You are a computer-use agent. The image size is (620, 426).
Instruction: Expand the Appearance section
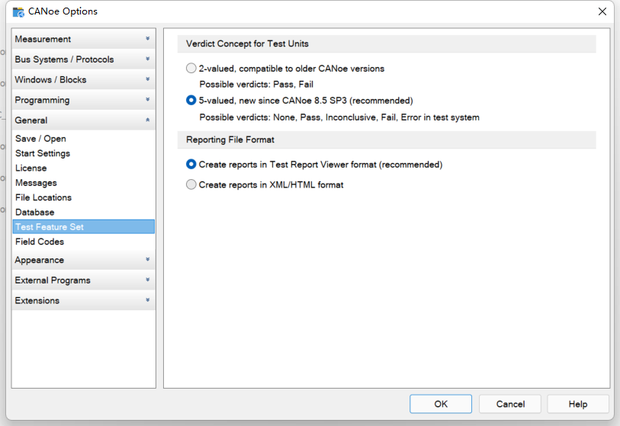click(83, 260)
